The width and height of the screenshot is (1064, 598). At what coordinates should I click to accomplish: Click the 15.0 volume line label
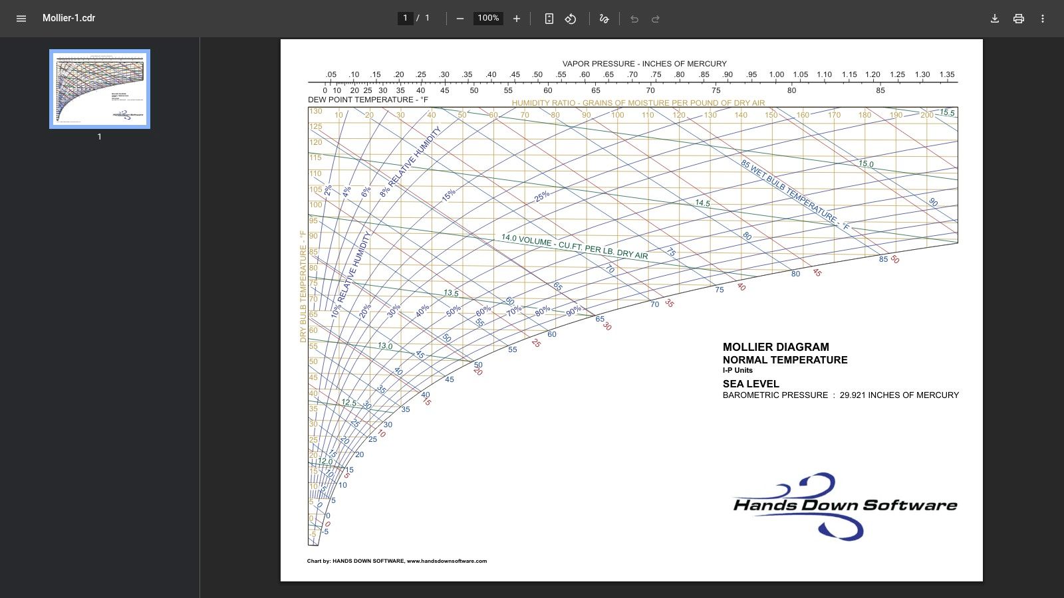coord(866,163)
